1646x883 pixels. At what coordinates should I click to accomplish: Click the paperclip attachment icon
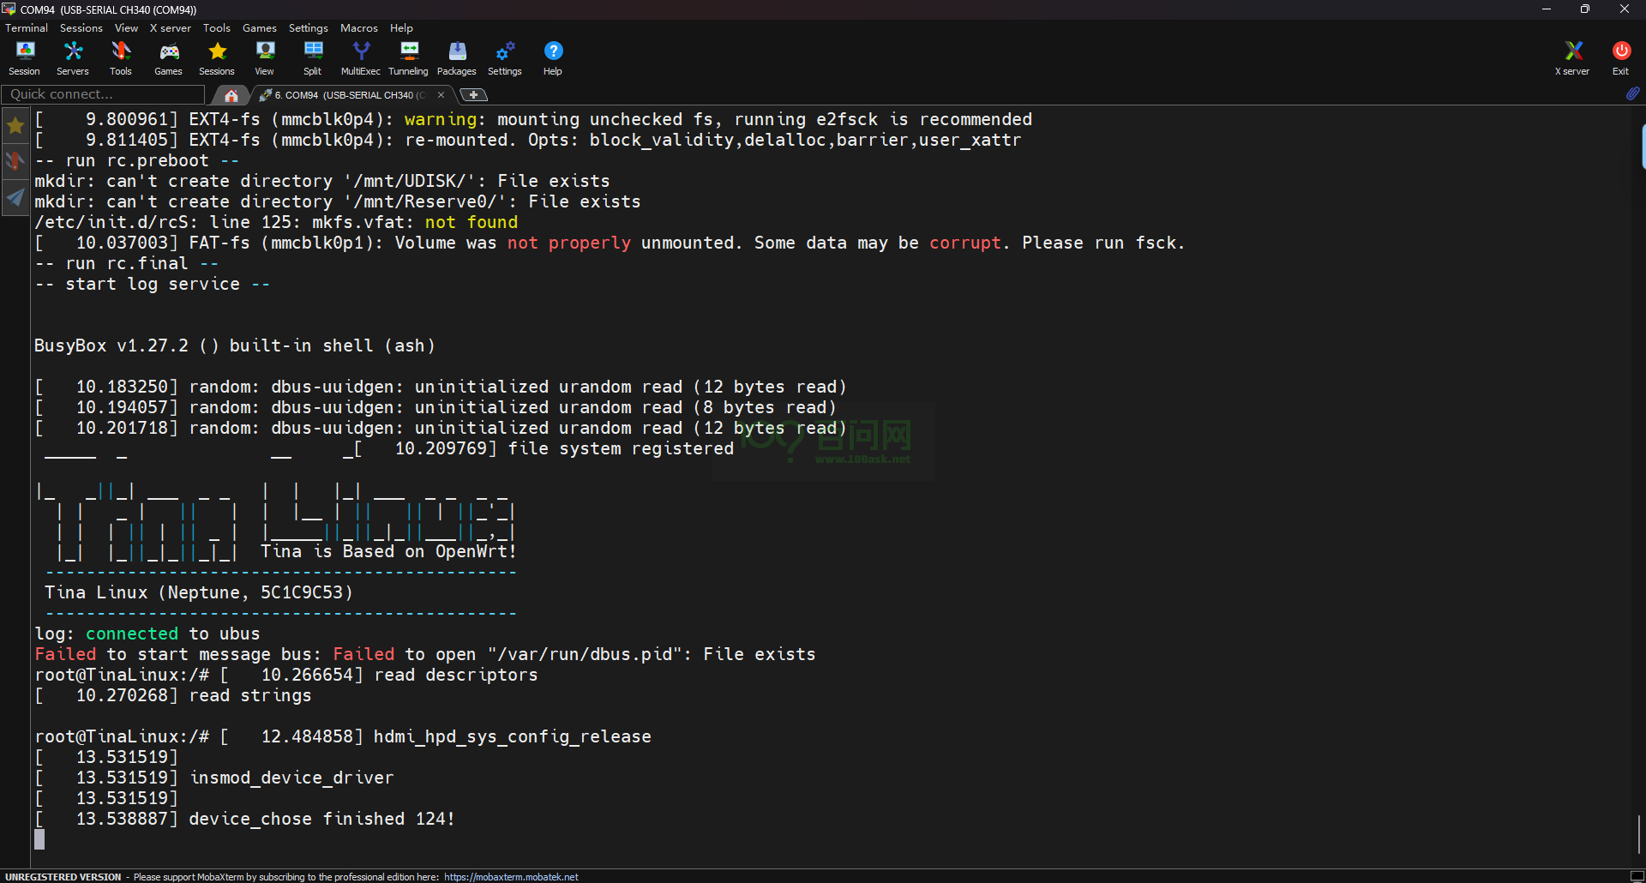coord(1632,93)
